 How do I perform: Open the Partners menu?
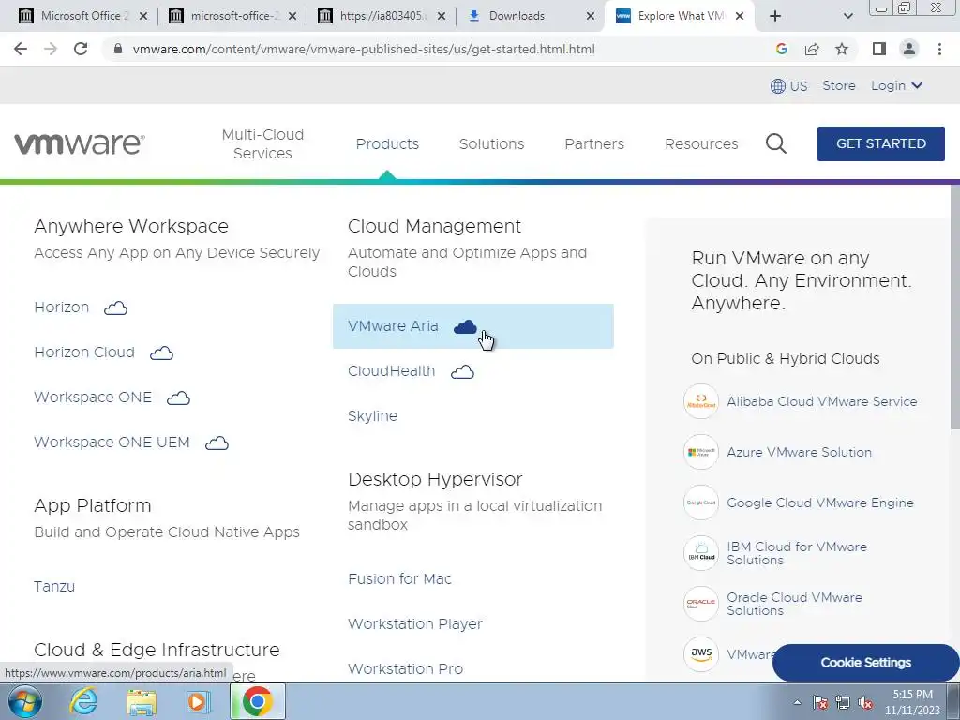[594, 143]
